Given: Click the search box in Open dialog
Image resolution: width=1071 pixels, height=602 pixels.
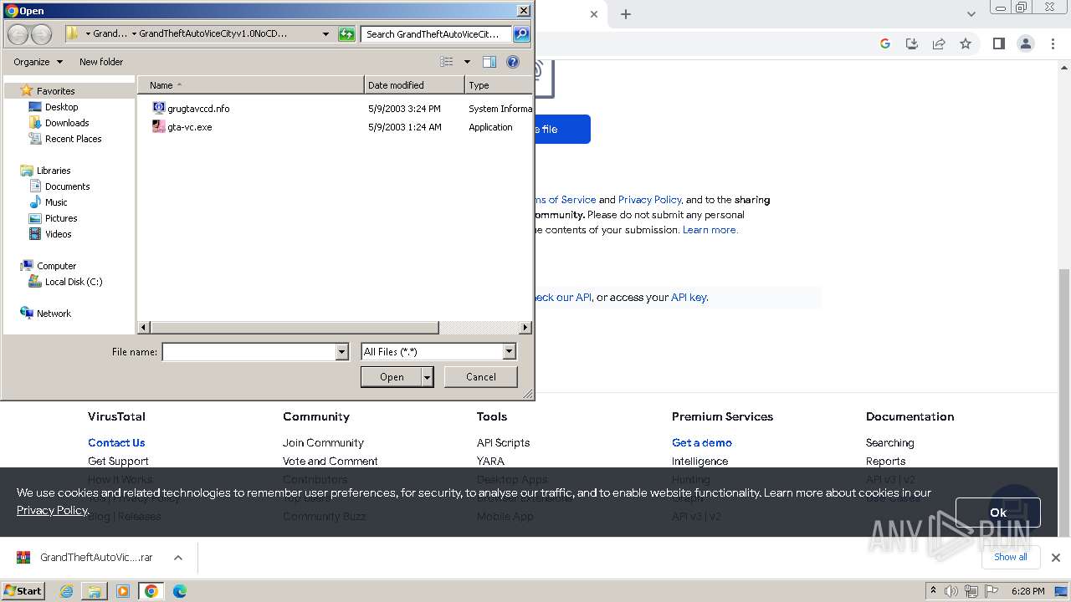Looking at the screenshot, I should point(437,34).
